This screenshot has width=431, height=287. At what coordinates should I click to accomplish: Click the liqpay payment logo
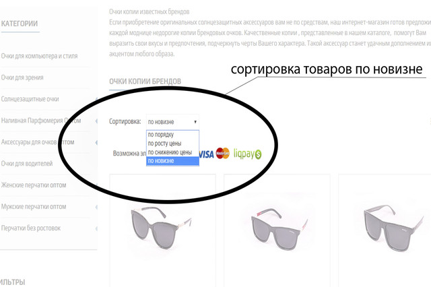click(247, 154)
